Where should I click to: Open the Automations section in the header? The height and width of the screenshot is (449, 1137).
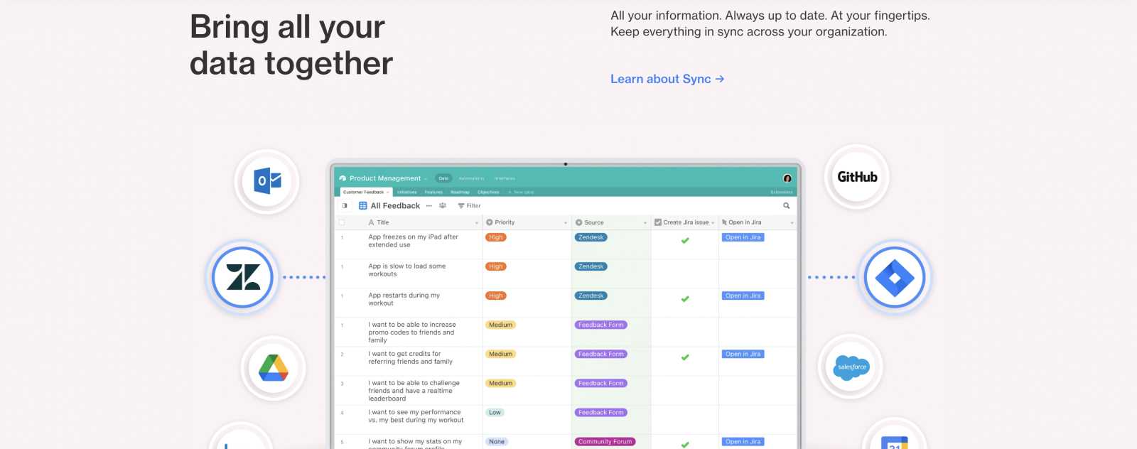[471, 178]
